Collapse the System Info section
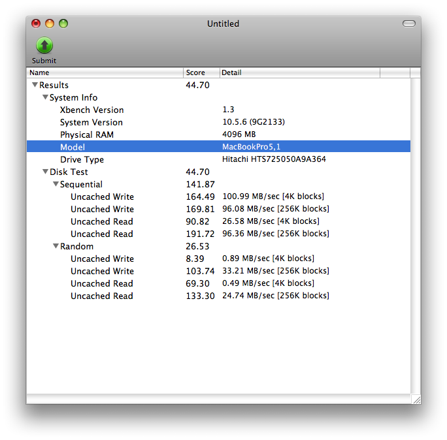This screenshot has width=447, height=440. coord(45,97)
